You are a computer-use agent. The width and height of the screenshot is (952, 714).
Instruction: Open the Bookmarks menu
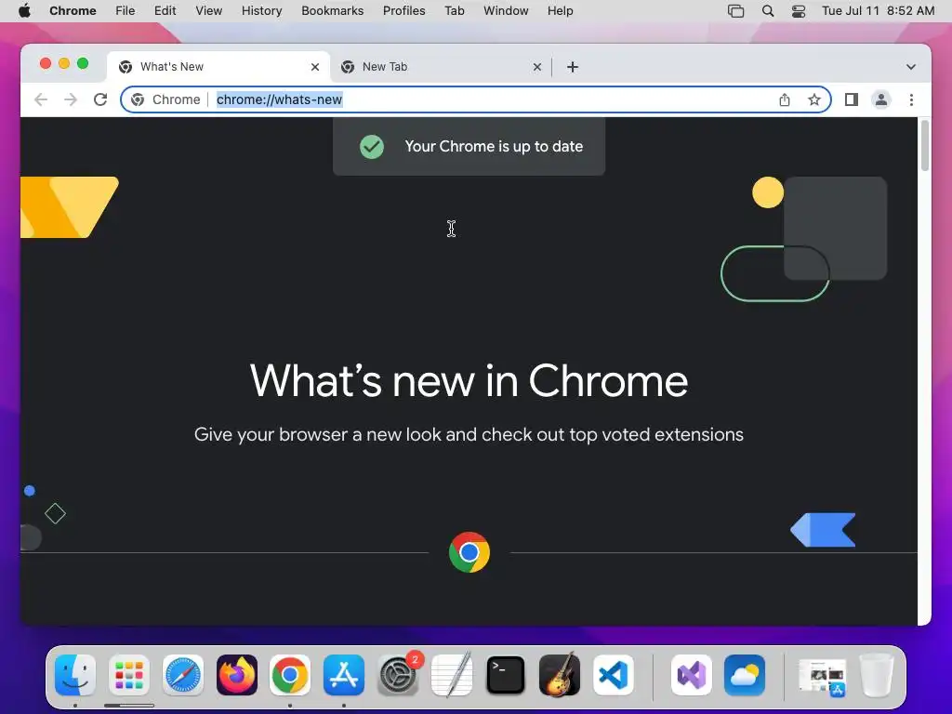click(332, 11)
